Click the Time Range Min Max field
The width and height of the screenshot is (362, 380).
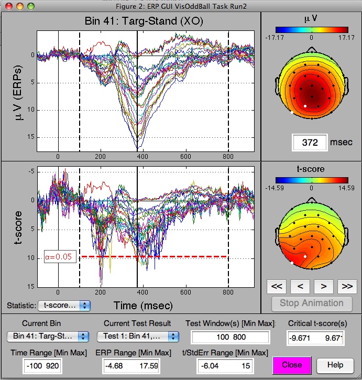pos(42,366)
